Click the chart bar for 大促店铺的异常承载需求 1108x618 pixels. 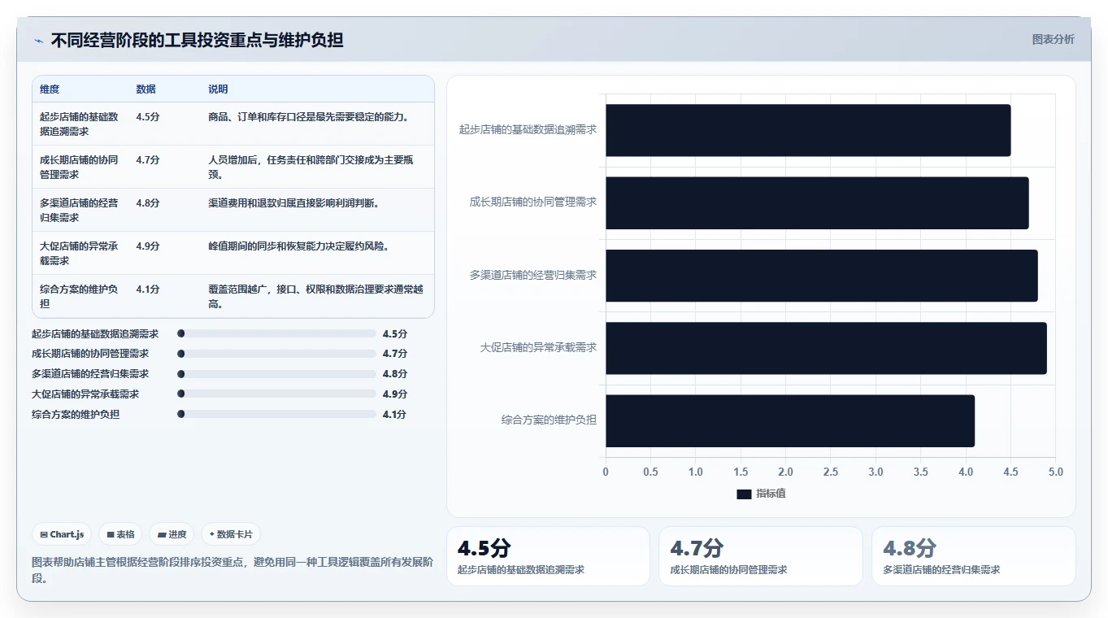click(826, 348)
